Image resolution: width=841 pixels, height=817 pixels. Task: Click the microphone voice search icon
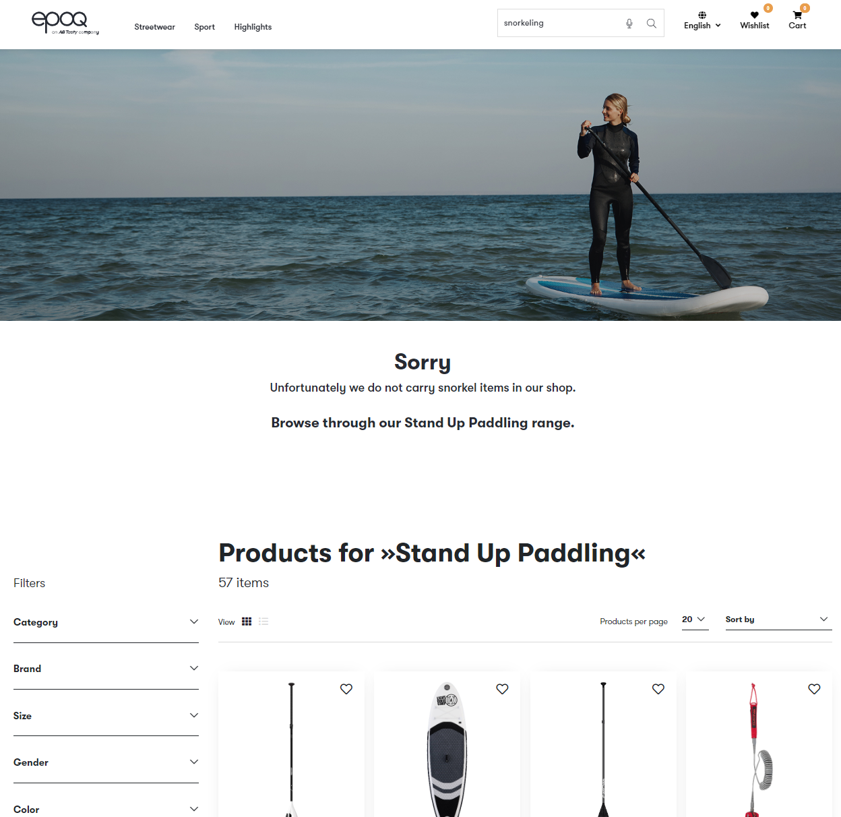[629, 24]
